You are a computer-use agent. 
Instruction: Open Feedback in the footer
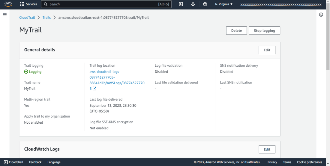tap(35, 162)
